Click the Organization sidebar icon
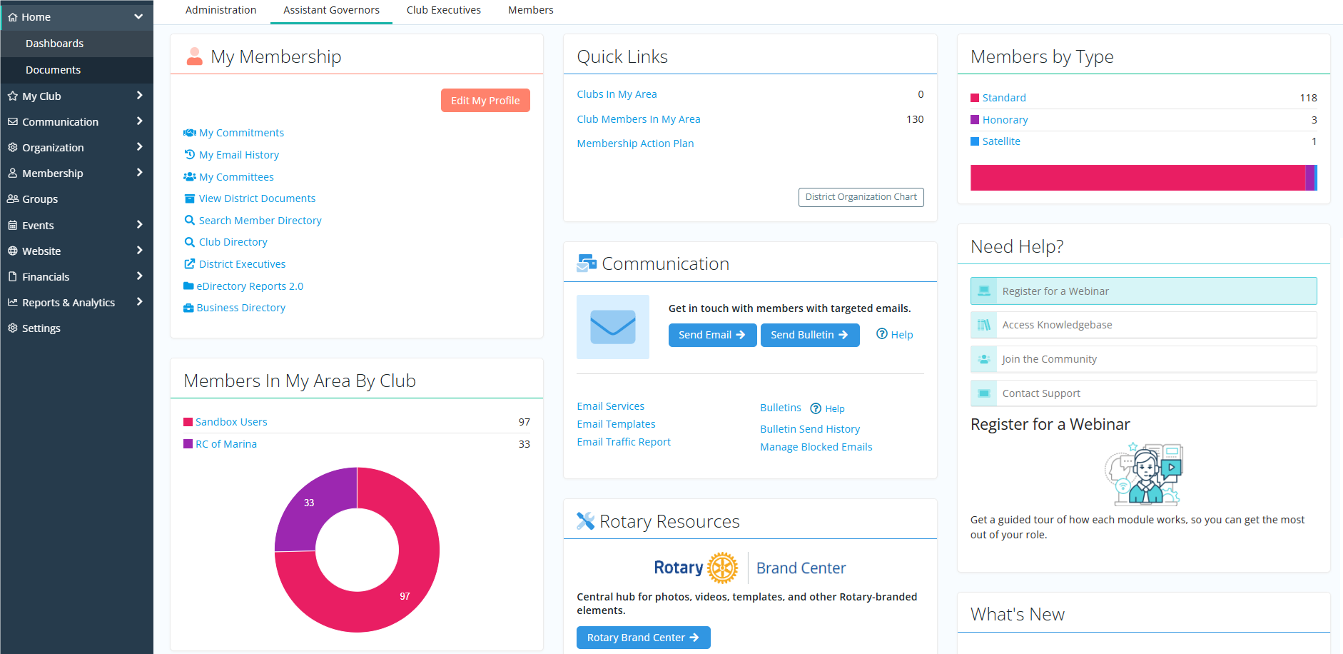 click(13, 148)
